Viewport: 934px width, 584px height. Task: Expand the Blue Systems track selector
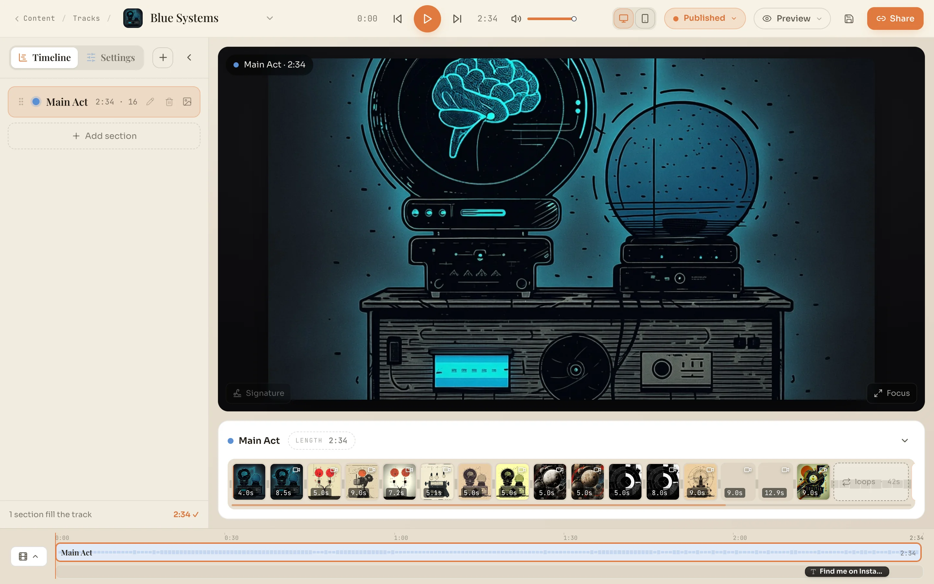[270, 18]
